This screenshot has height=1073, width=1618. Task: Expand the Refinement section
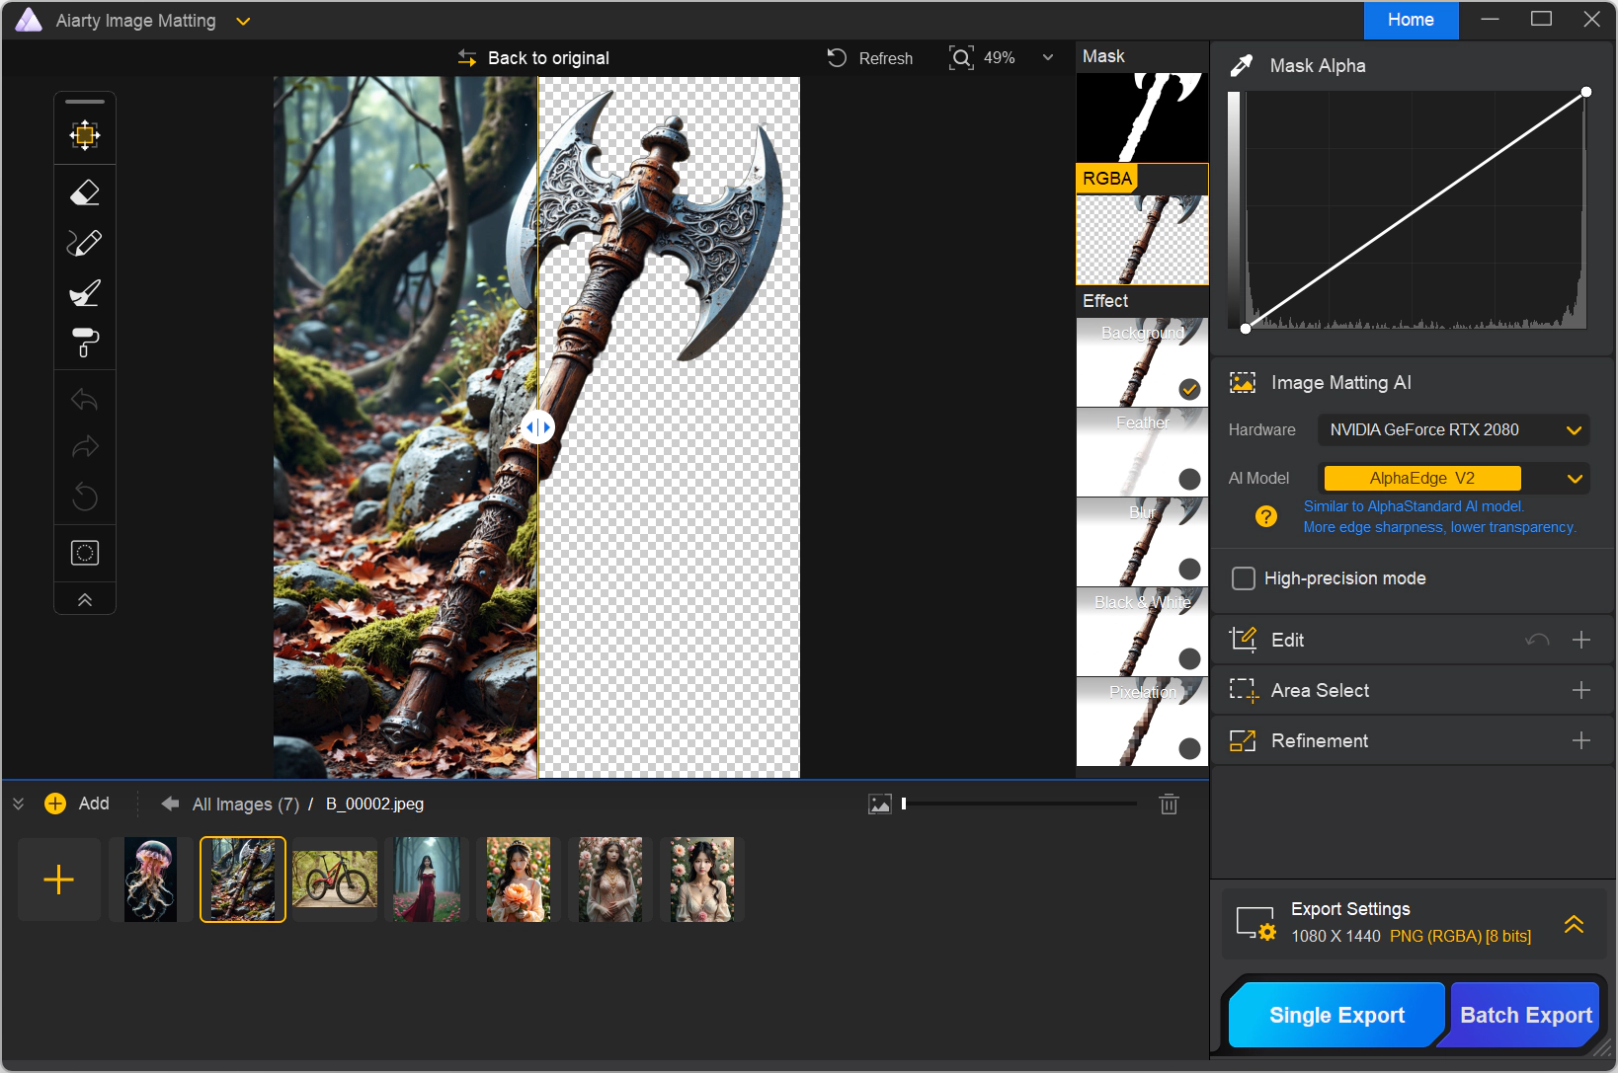[x=1580, y=740]
